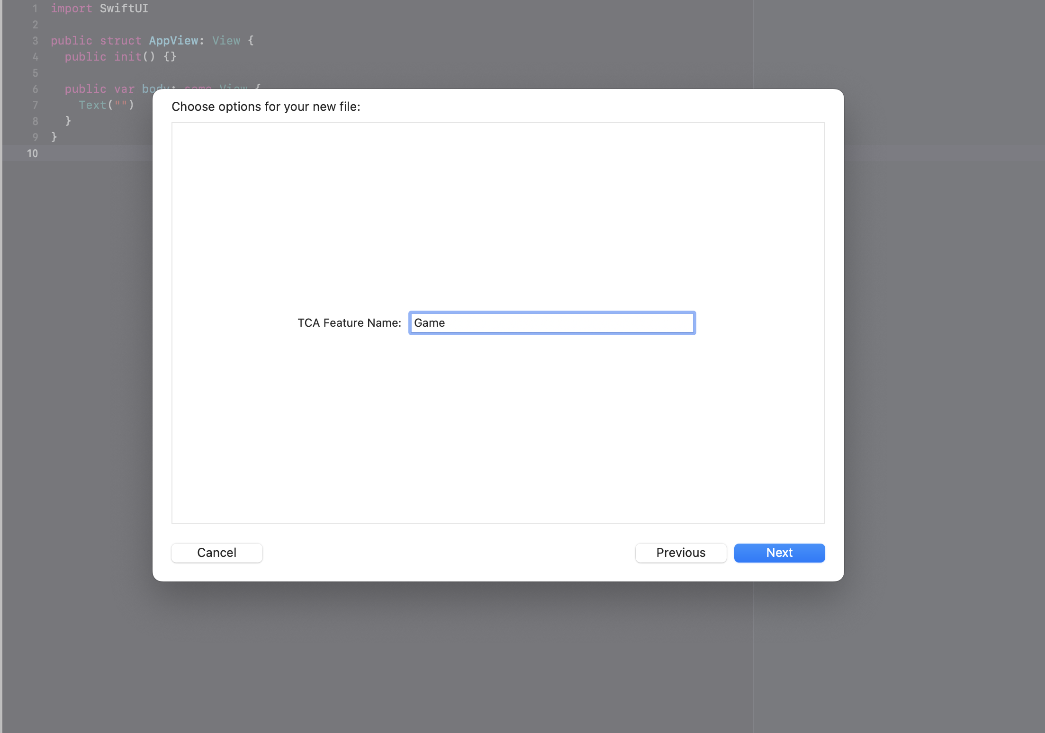Click the 'var' keyword on line 6

[x=124, y=89]
